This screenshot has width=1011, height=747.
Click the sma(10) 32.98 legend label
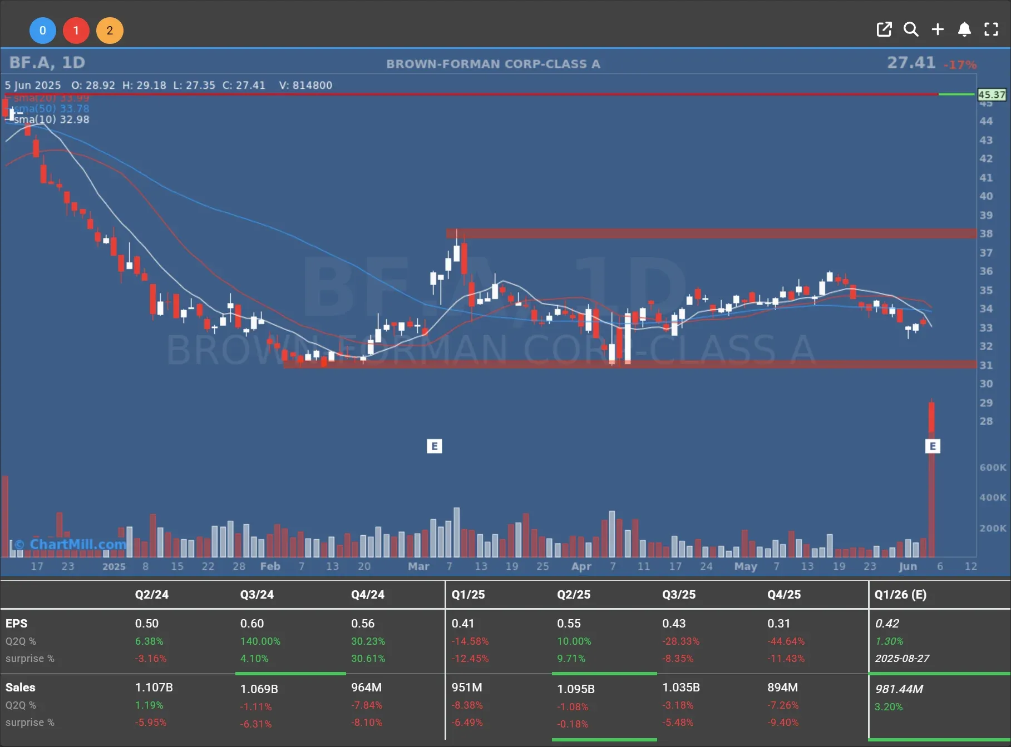pos(51,119)
